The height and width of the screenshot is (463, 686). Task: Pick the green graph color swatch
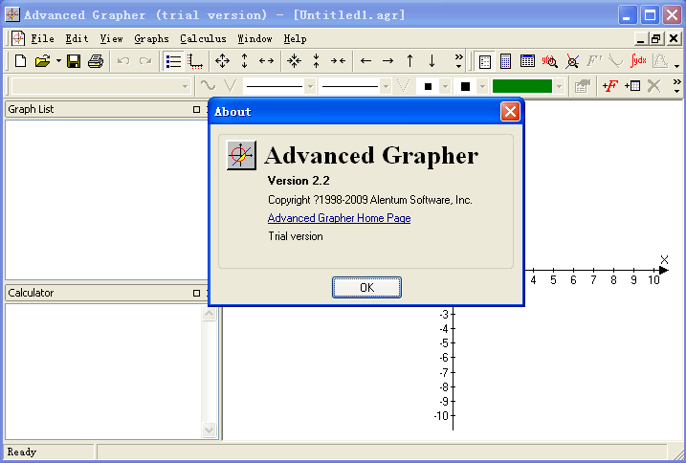522,86
